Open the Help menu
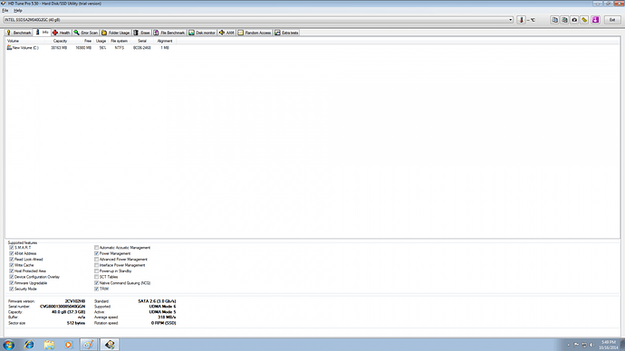The image size is (625, 351). pyautogui.click(x=18, y=11)
